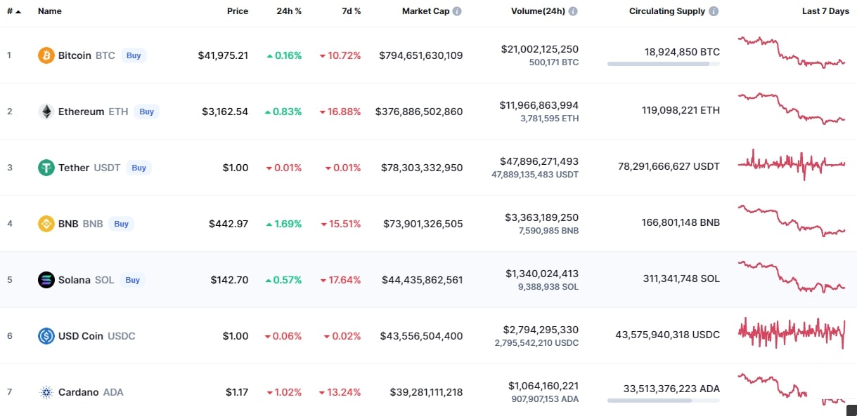The image size is (857, 416).
Task: Click Bitcoin price $41,975.21
Action: coord(223,55)
